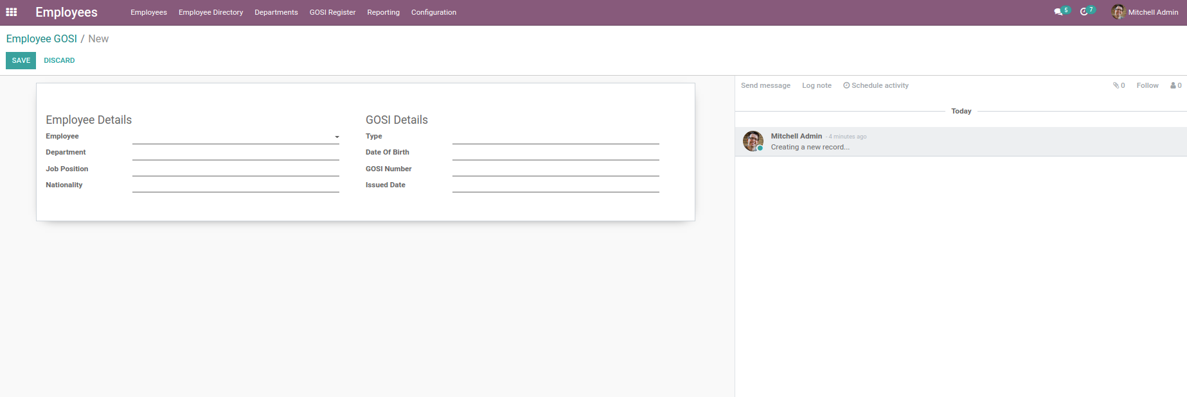
Task: Click the Issued Date input field
Action: pos(556,185)
